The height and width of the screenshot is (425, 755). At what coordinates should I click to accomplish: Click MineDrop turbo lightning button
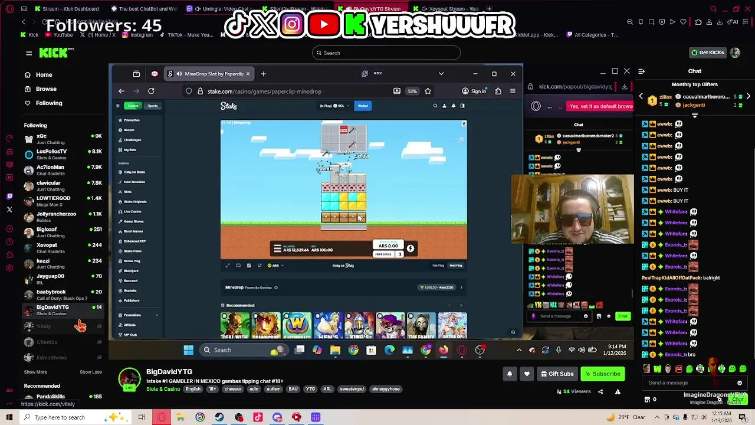(411, 249)
